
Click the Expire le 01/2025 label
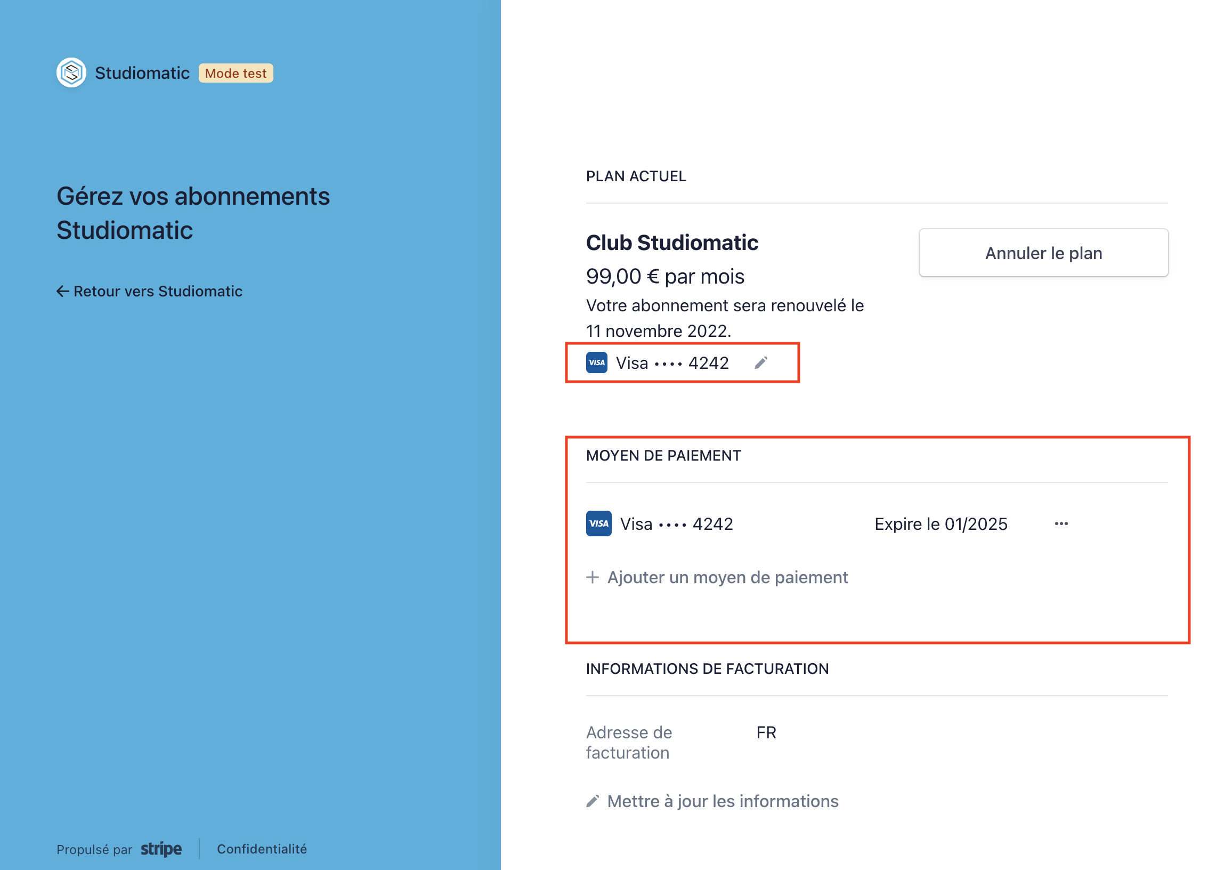941,524
